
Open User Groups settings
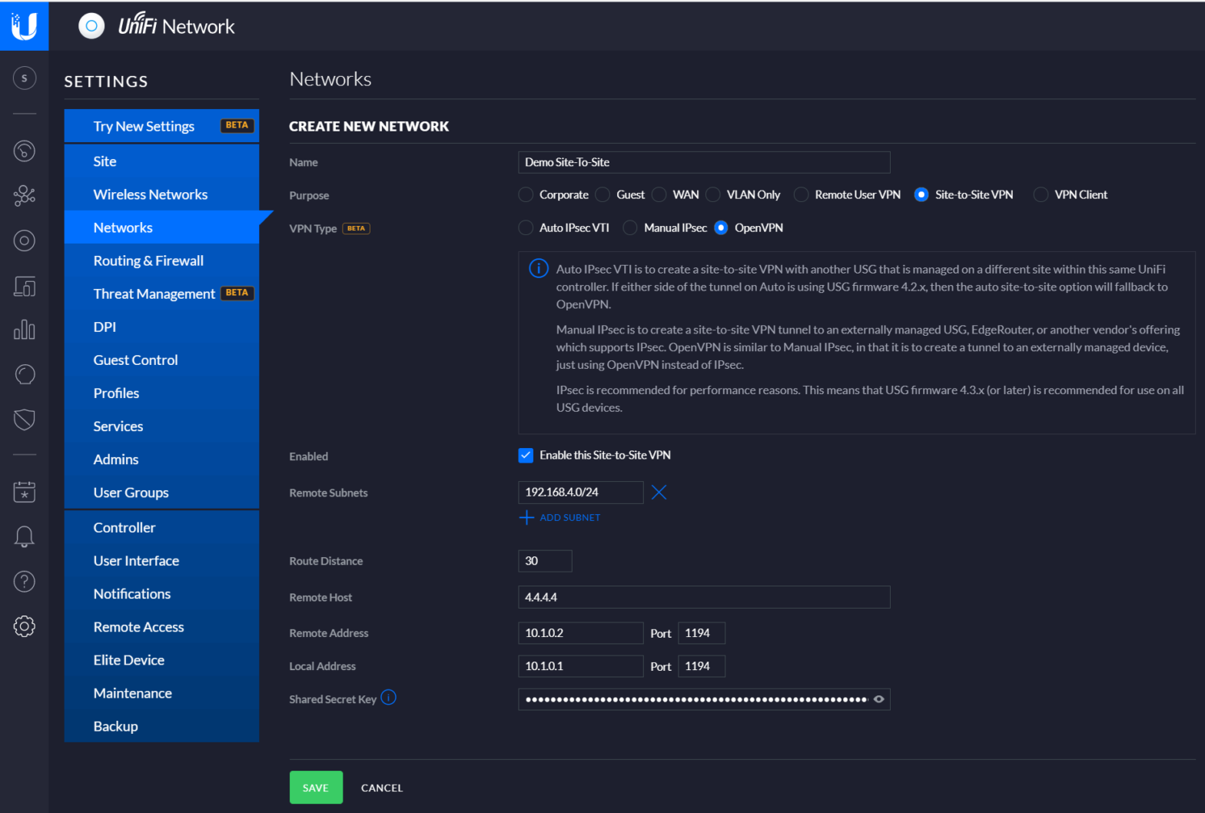[x=161, y=492]
